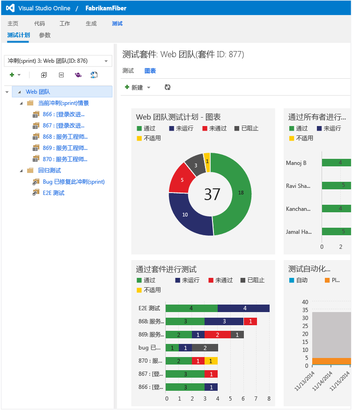Click the 通过套件进行测试 chart title
Screen dimensions: 352x410
(x=166, y=269)
